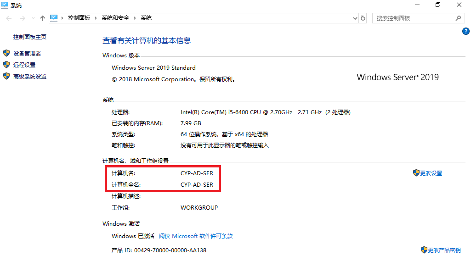The width and height of the screenshot is (471, 261).
Task: Restore down the 系统 window
Action: [x=438, y=5]
